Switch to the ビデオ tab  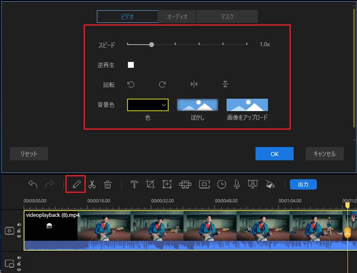(127, 16)
